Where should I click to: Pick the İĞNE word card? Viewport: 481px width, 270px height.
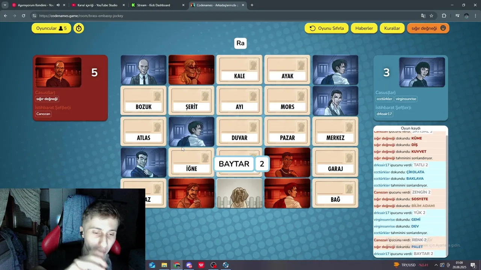(x=191, y=162)
